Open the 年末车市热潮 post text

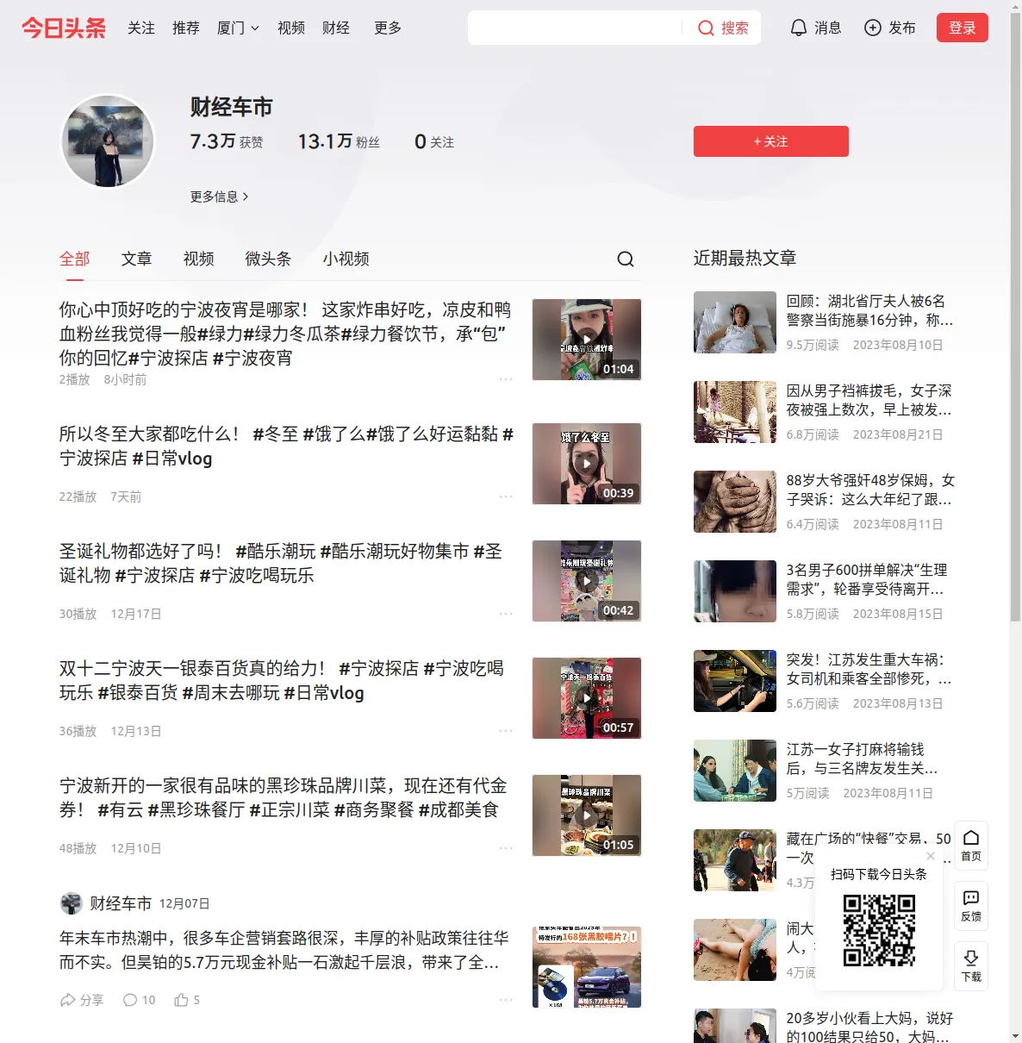(x=284, y=950)
